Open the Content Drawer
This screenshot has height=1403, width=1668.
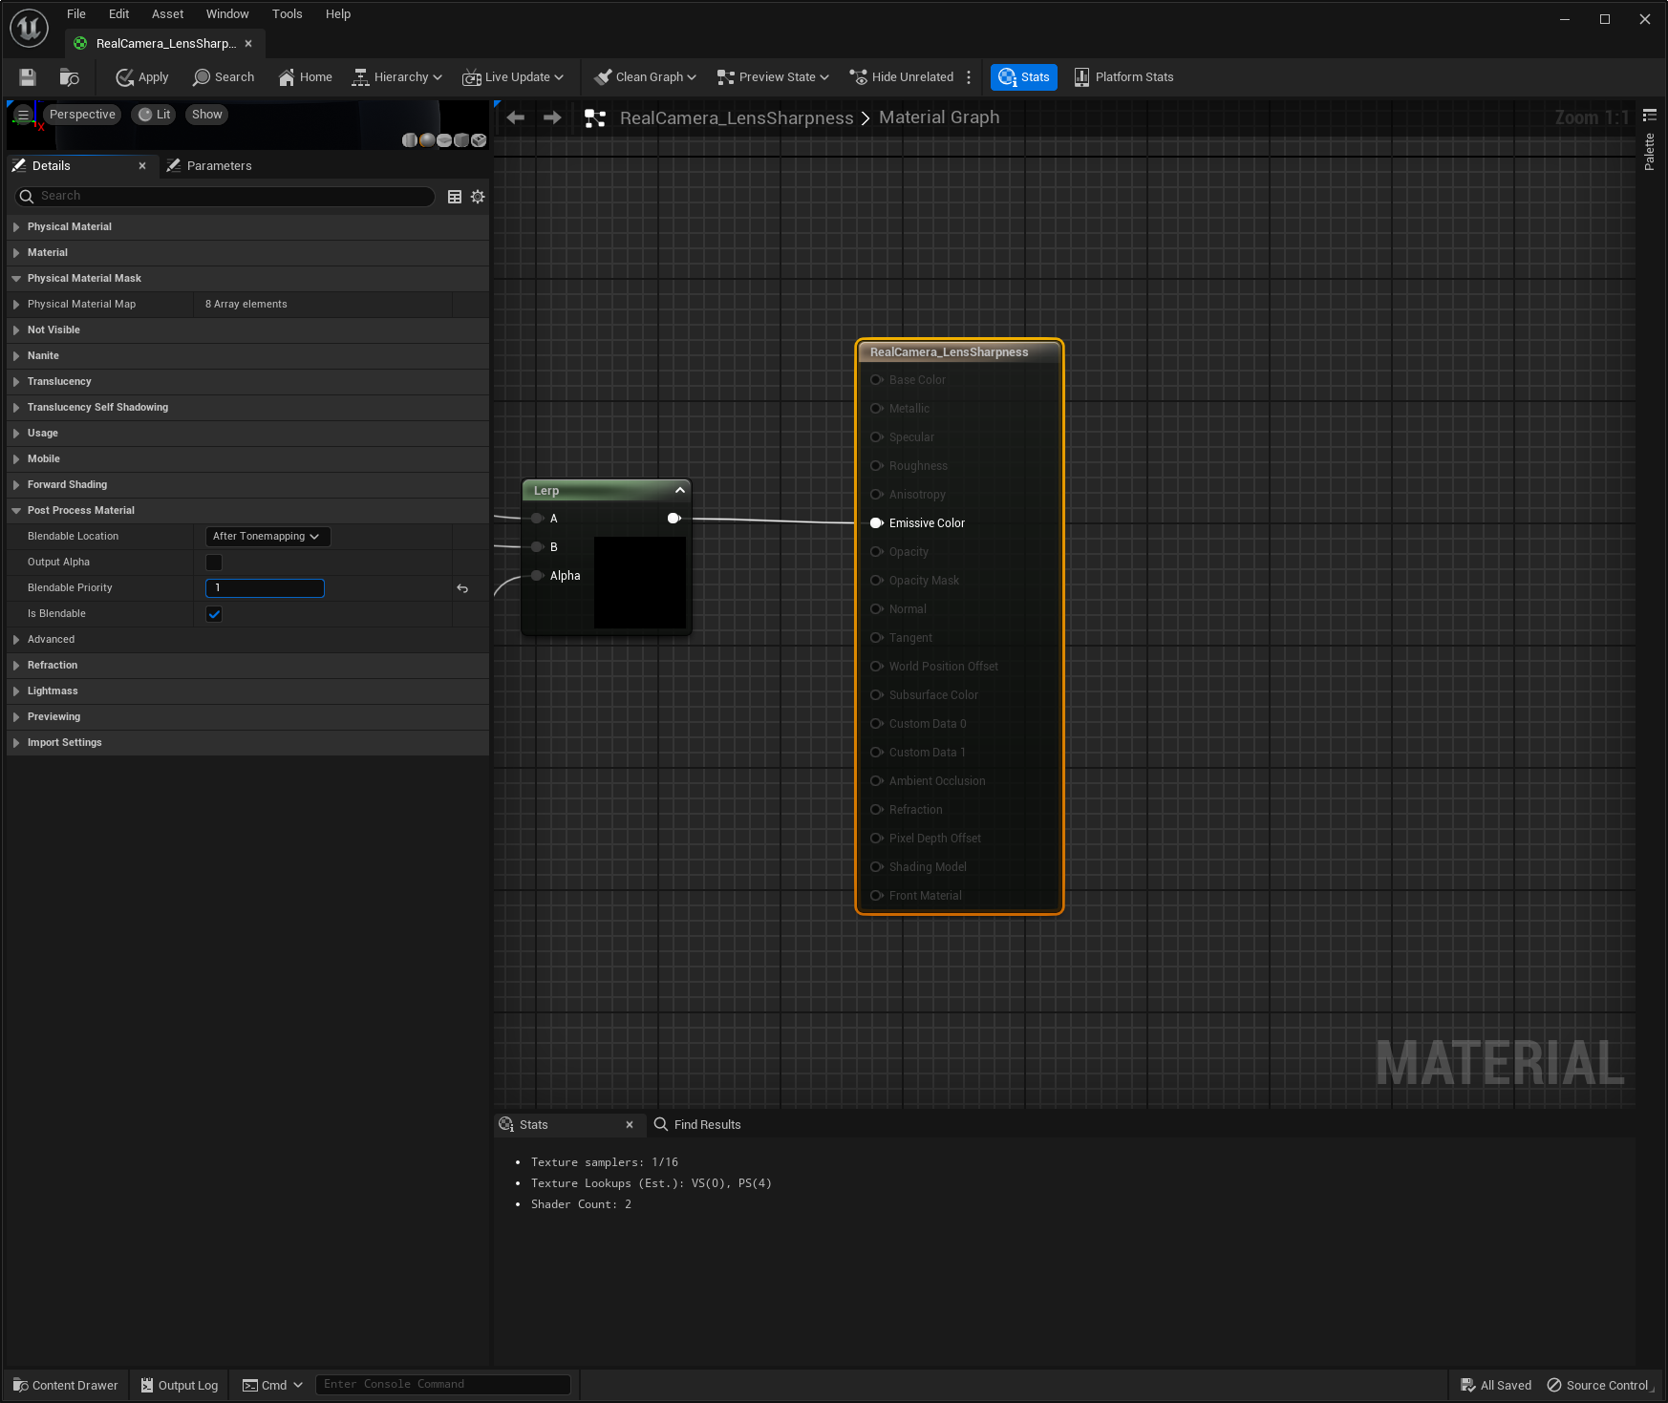click(66, 1386)
